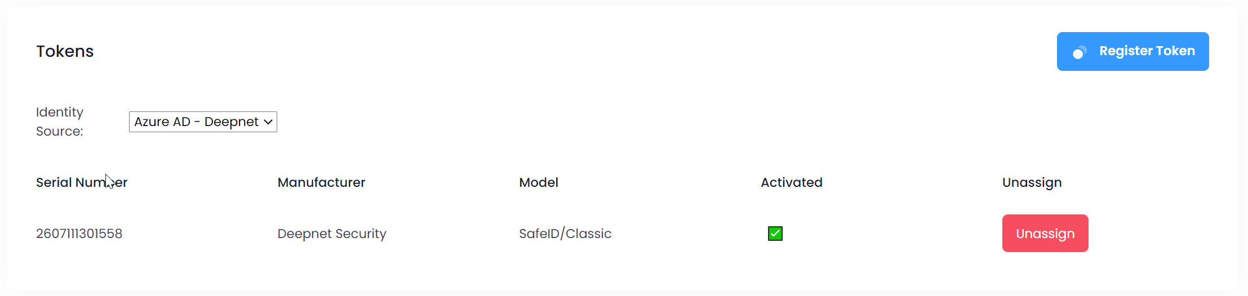The width and height of the screenshot is (1248, 296).
Task: Click the word Identity in the label
Action: 60,112
